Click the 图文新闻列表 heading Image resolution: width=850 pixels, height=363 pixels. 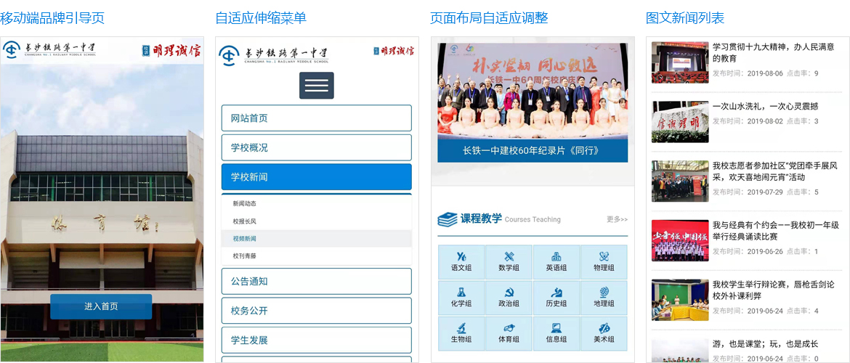click(x=685, y=18)
